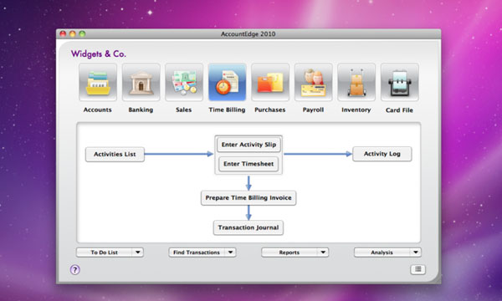Click the To Do List button

pyautogui.click(x=104, y=253)
